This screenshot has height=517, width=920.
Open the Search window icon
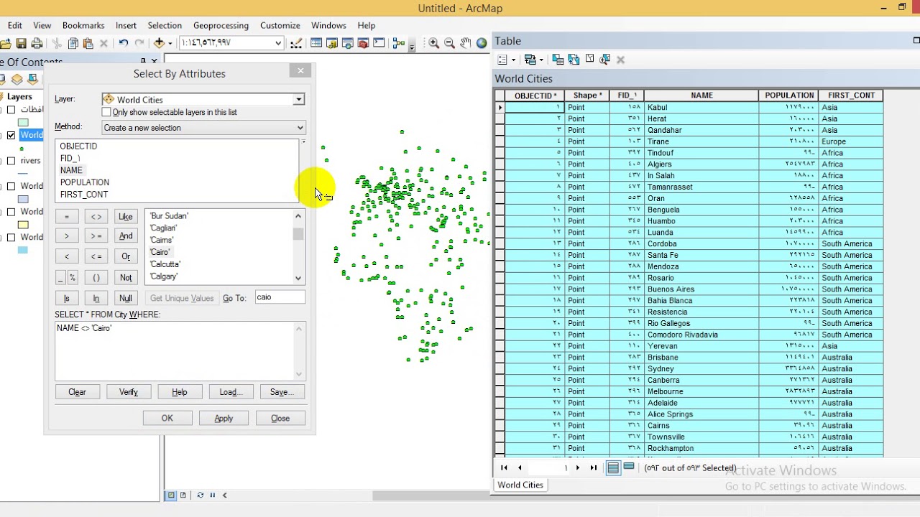[x=347, y=43]
